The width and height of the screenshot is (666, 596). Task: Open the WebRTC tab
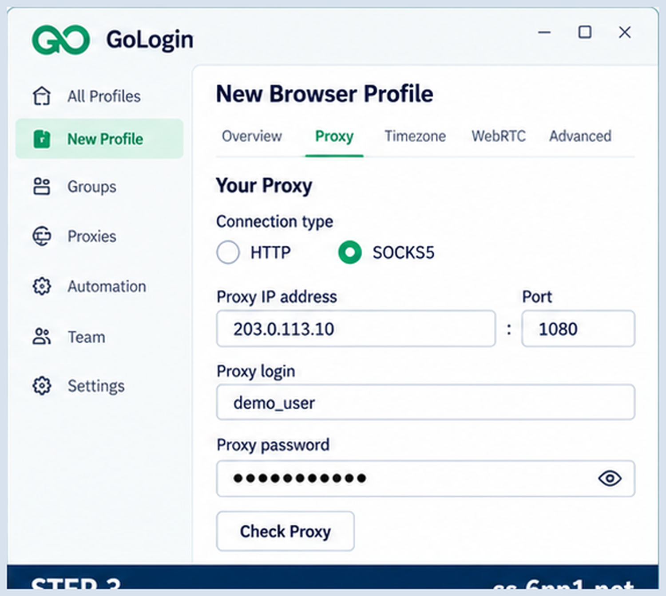(x=499, y=136)
